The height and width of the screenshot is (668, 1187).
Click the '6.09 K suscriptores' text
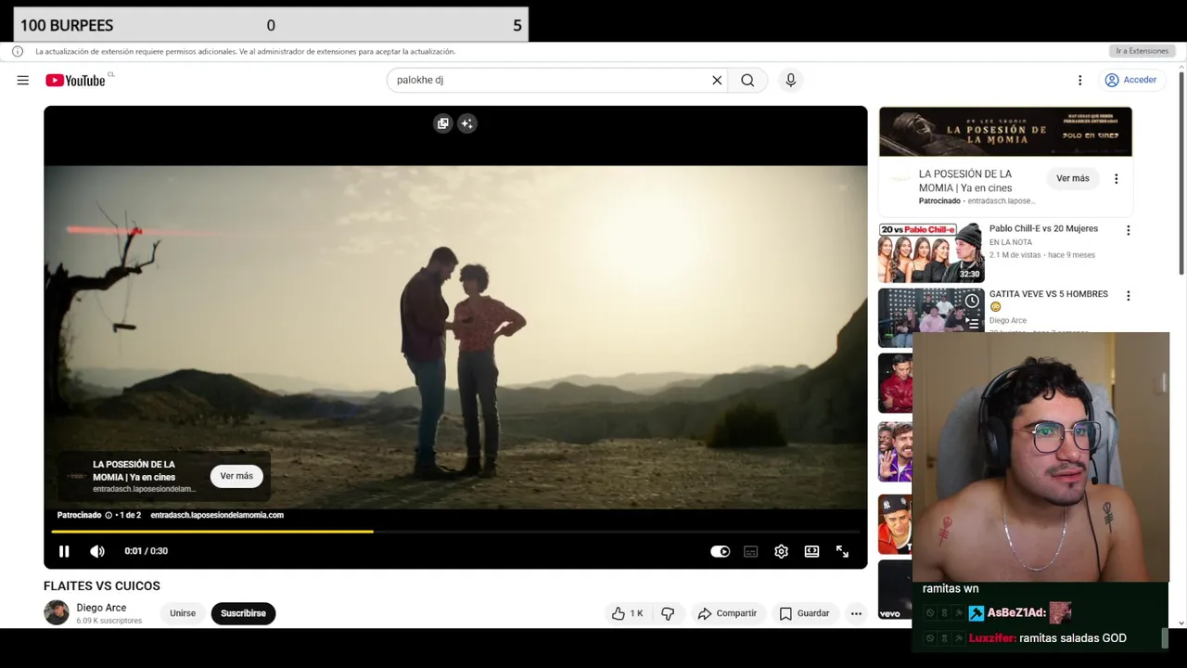pos(108,621)
